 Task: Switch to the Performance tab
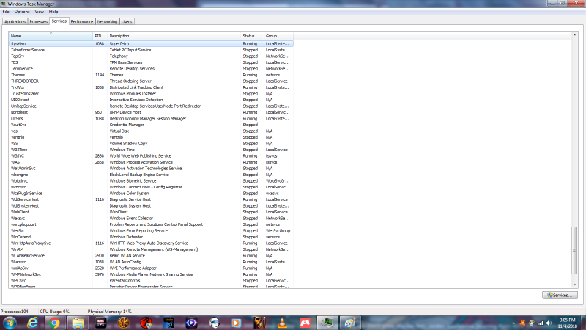pos(82,22)
